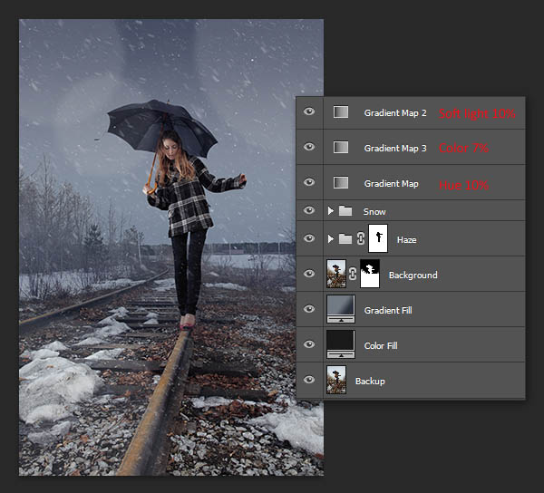Click the Backup layer thumbnail
Screen dimensions: 544x493
(x=336, y=381)
